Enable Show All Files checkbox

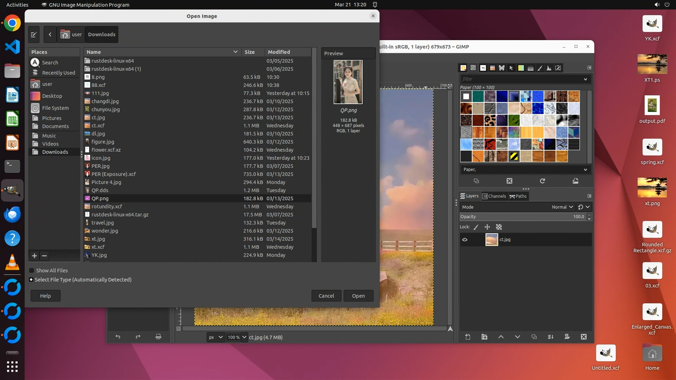tap(32, 271)
